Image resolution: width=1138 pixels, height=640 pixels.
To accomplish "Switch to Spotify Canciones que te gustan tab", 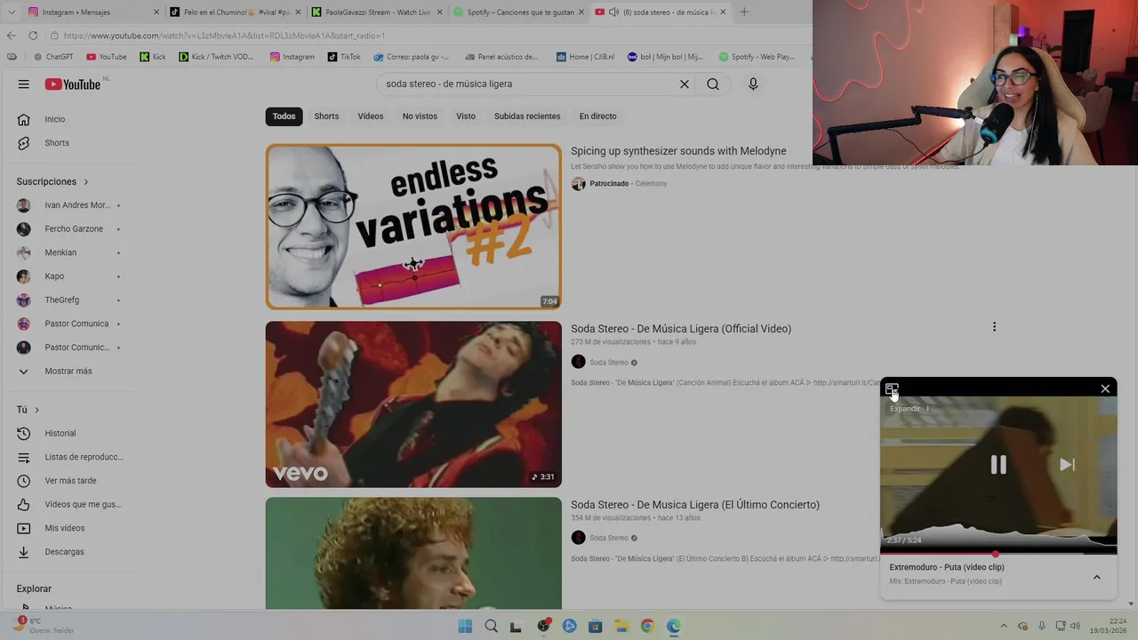I will pos(519,12).
